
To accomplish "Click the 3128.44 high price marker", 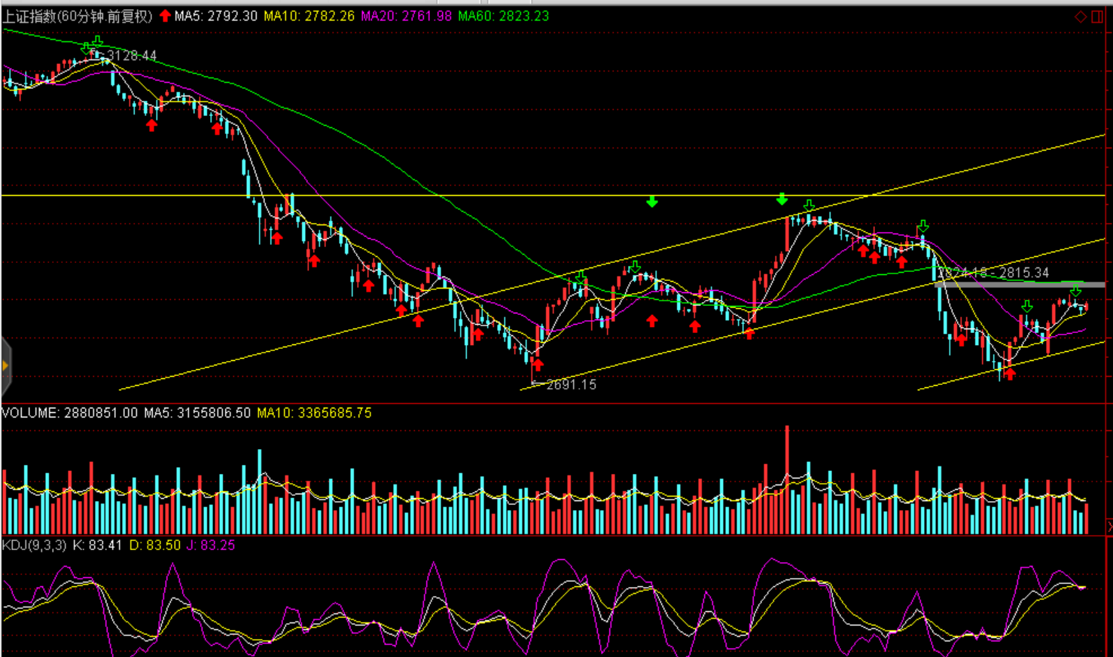I will [x=132, y=56].
